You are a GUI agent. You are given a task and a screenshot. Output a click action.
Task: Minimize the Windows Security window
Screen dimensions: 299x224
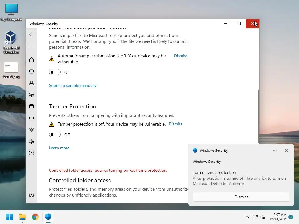226,24
